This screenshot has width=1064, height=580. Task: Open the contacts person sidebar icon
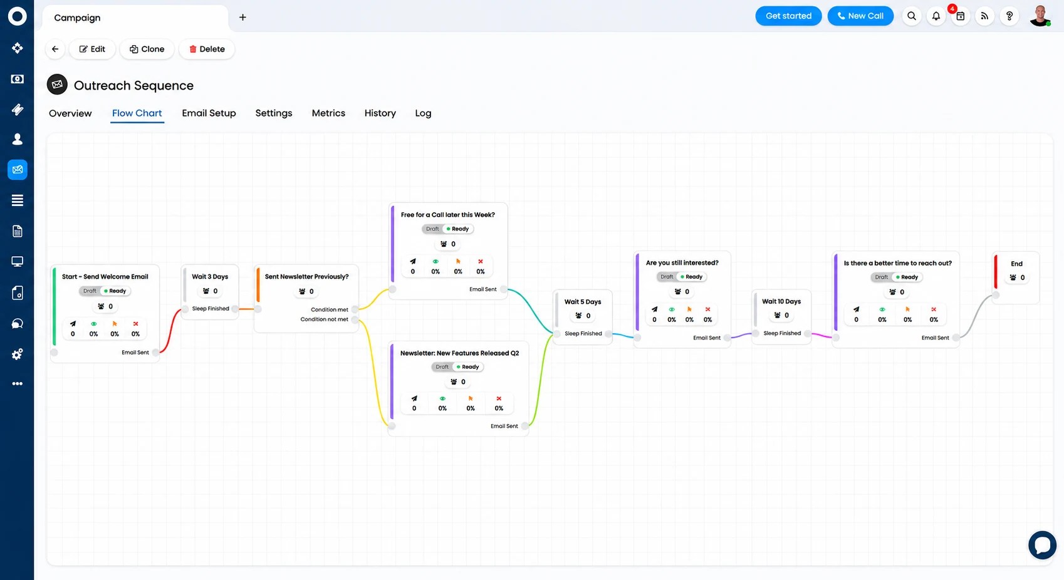[17, 139]
